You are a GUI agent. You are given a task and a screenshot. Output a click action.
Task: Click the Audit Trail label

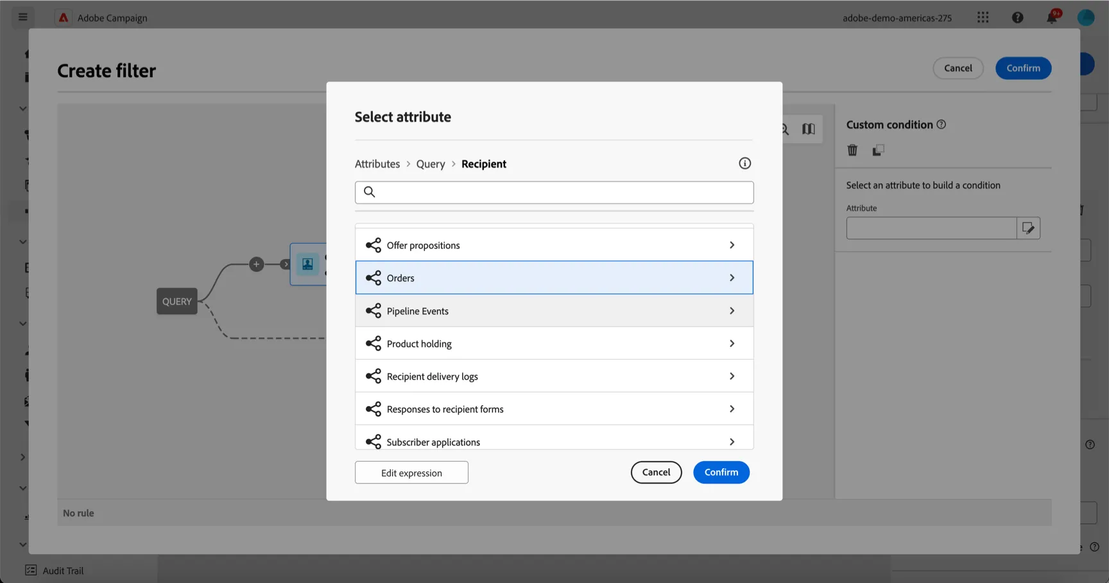pyautogui.click(x=63, y=570)
